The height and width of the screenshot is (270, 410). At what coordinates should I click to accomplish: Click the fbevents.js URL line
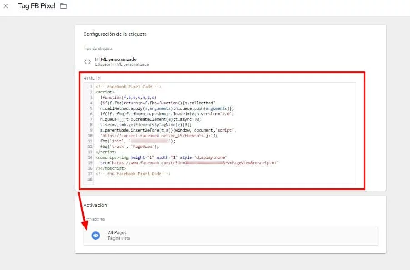(x=159, y=136)
